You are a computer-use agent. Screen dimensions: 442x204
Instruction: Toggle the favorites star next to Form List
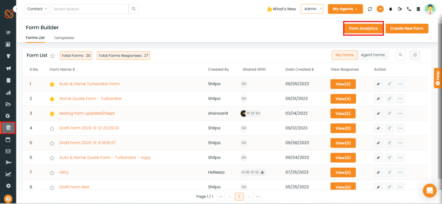point(52,56)
